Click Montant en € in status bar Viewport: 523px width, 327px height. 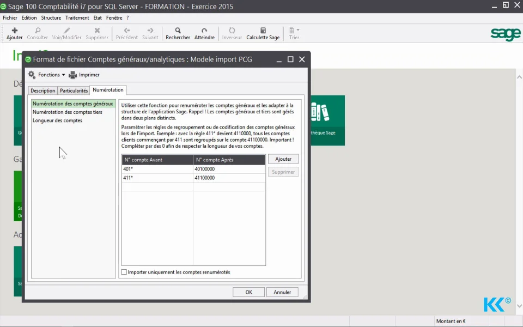451,321
